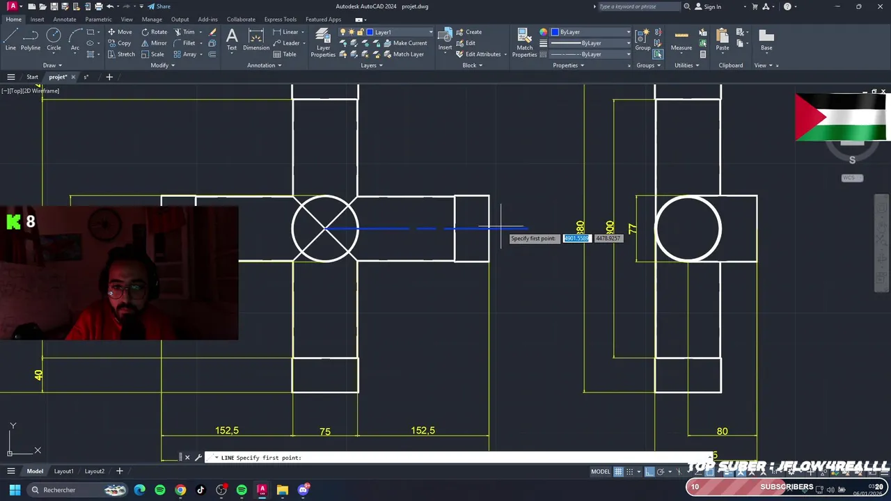This screenshot has height=501, width=891.
Task: Click Make Current layer button
Action: pos(405,43)
